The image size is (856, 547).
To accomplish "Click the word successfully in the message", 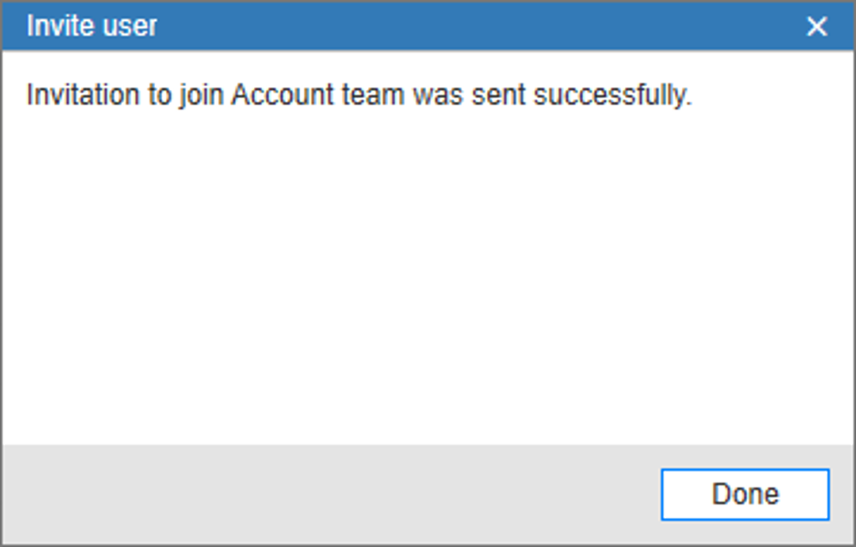I will coord(612,95).
